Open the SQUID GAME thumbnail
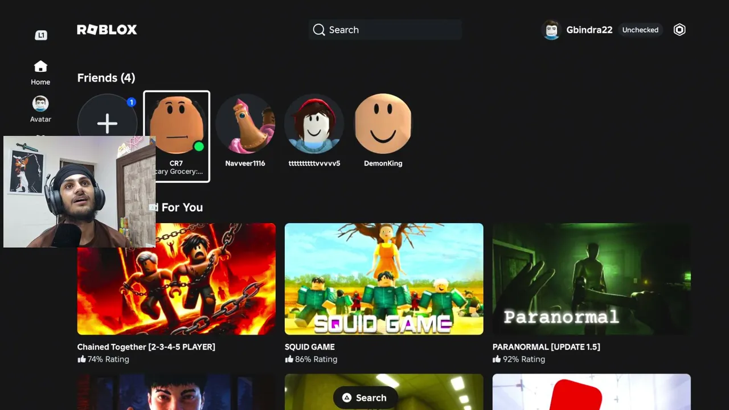The image size is (729, 410). tap(384, 279)
